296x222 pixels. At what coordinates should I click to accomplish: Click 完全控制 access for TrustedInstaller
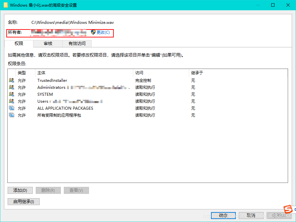pos(143,81)
